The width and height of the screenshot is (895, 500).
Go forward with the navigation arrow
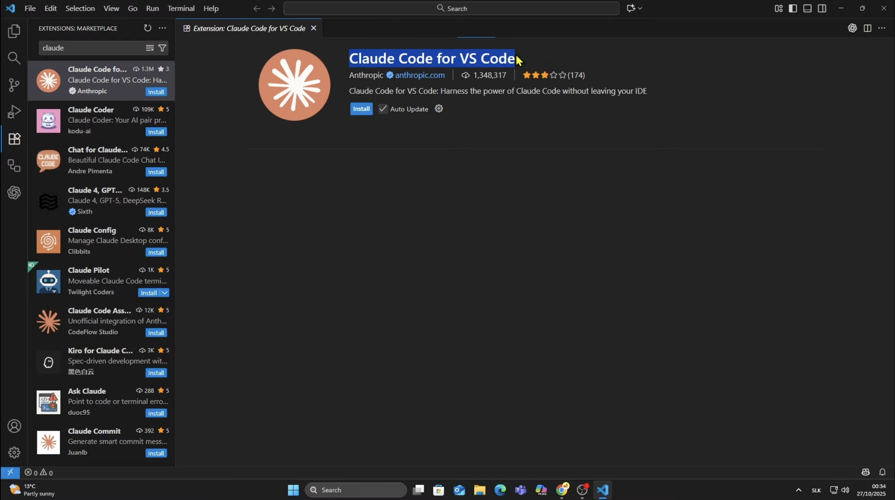pos(271,8)
